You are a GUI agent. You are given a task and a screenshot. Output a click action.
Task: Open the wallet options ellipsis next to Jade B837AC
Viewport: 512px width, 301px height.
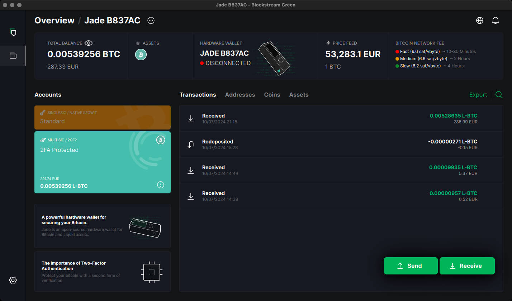point(151,20)
